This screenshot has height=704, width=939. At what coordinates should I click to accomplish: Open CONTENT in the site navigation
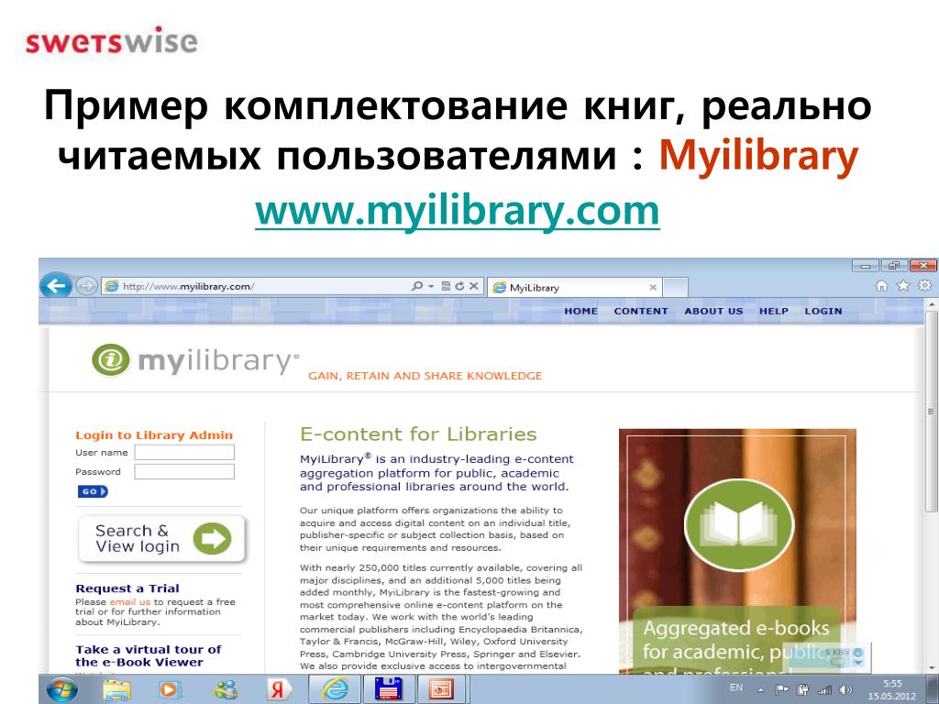point(641,312)
